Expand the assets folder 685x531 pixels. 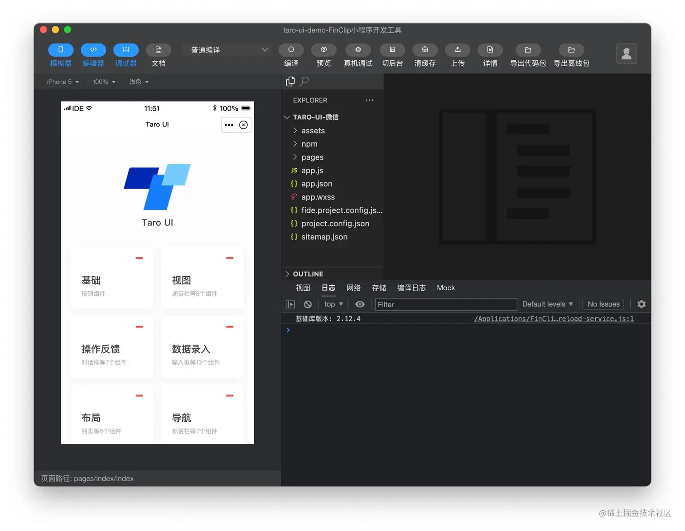(333, 131)
